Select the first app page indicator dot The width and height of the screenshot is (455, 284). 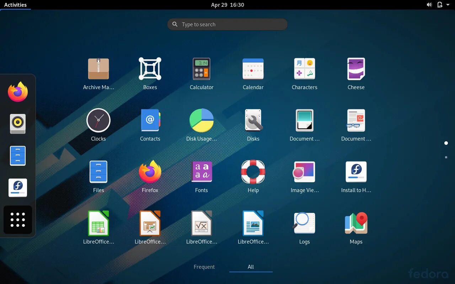pos(446,143)
